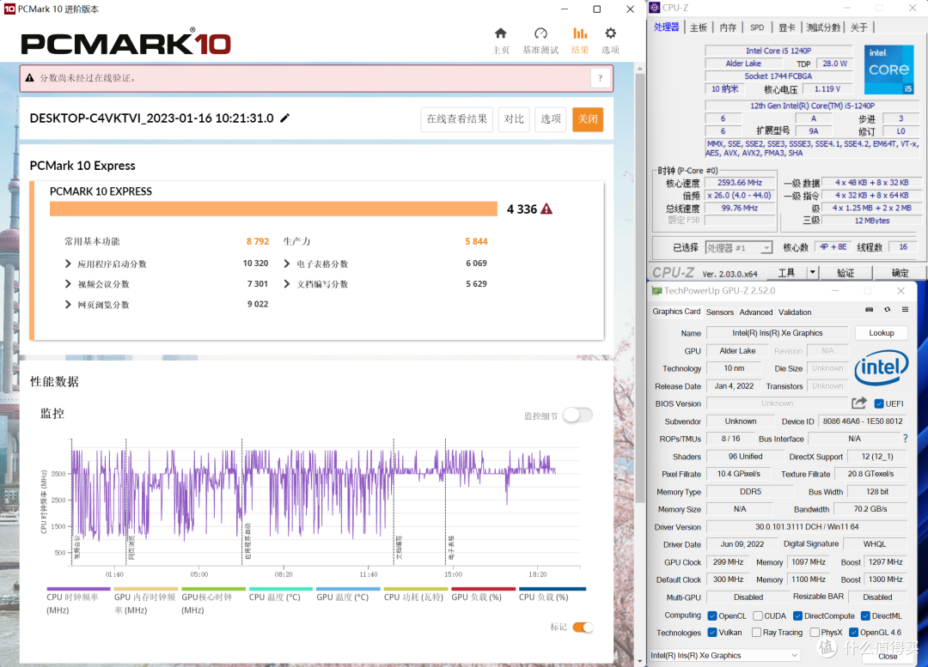Click the compare button in PCMark

(x=514, y=118)
